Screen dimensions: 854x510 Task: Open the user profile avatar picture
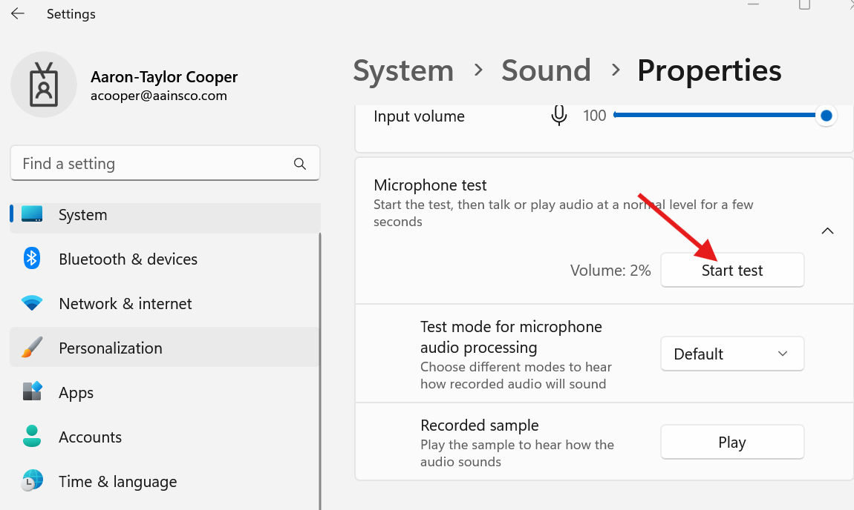[x=44, y=85]
